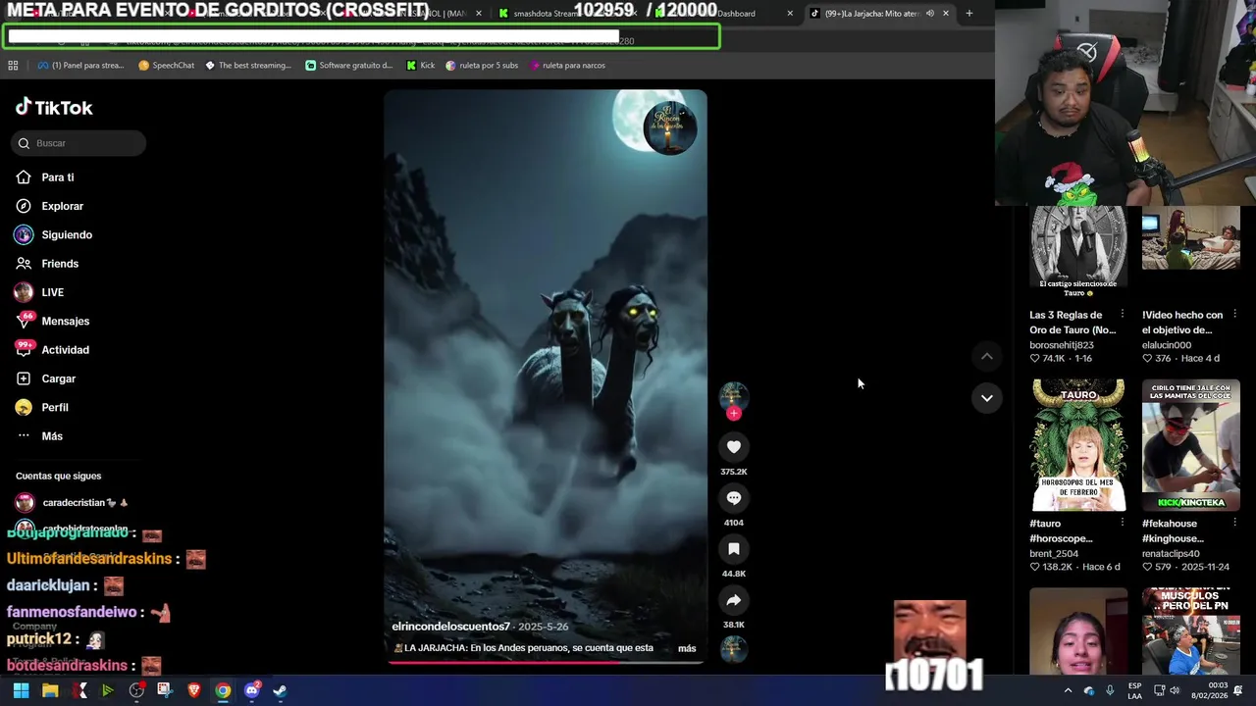Open Chrome from taskbar
The width and height of the screenshot is (1256, 706).
click(x=223, y=690)
